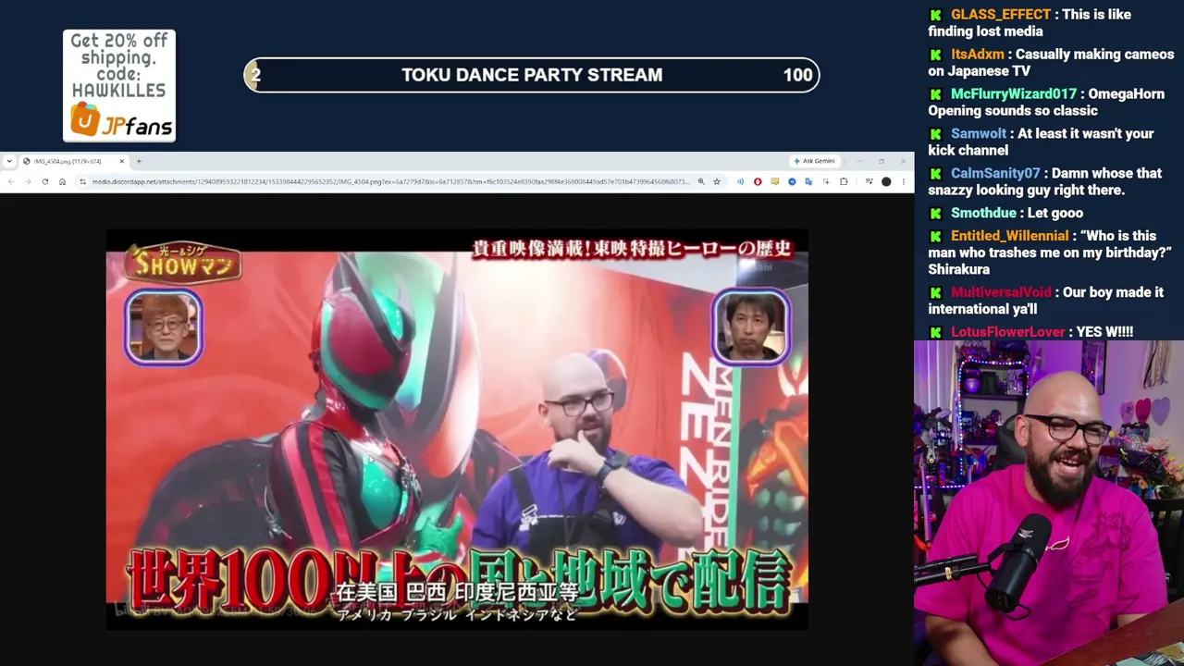Click Kick badge next to LotusFlowerLover
The image size is (1184, 666).
coord(936,332)
